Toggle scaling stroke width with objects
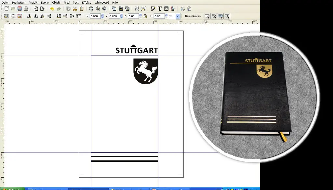Screen dimensions: 333x190 pyautogui.click(x=207, y=16)
